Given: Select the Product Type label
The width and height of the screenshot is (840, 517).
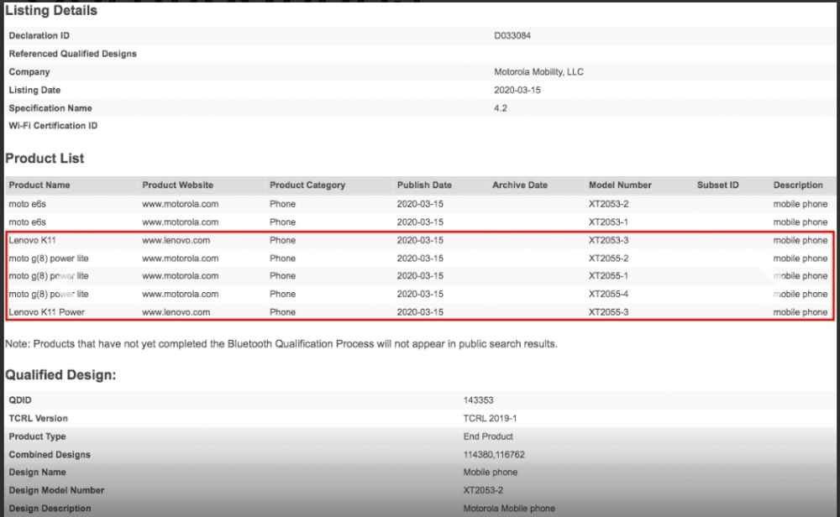Looking at the screenshot, I should coord(37,436).
